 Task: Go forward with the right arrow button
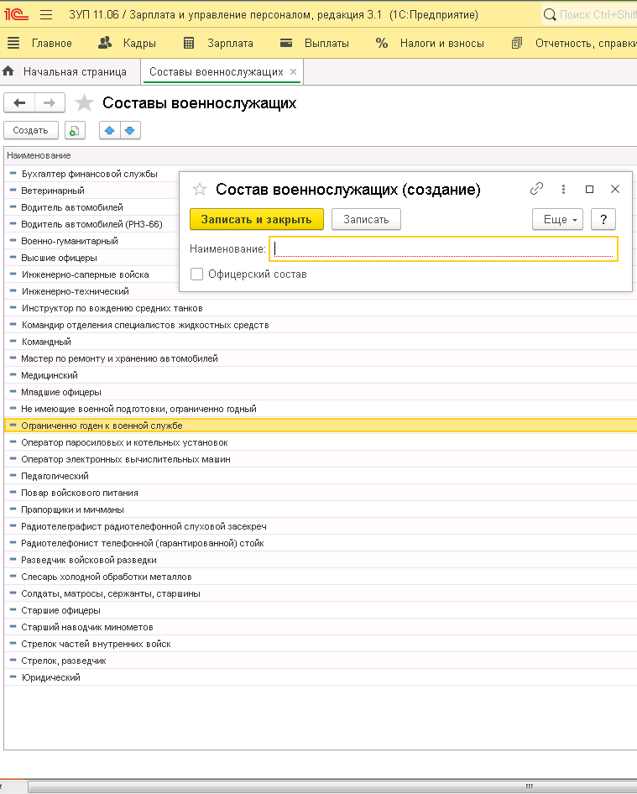[x=50, y=103]
